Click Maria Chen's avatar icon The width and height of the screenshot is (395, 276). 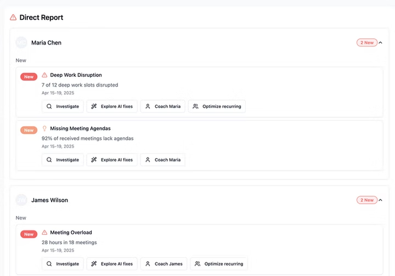coord(21,43)
